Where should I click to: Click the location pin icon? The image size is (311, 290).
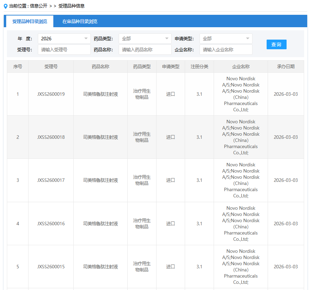pyautogui.click(x=5, y=6)
